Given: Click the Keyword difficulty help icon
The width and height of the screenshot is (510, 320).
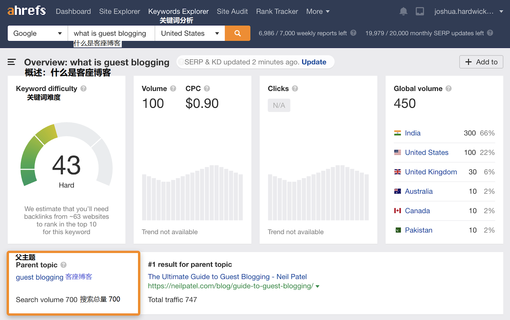Looking at the screenshot, I should click(x=84, y=88).
